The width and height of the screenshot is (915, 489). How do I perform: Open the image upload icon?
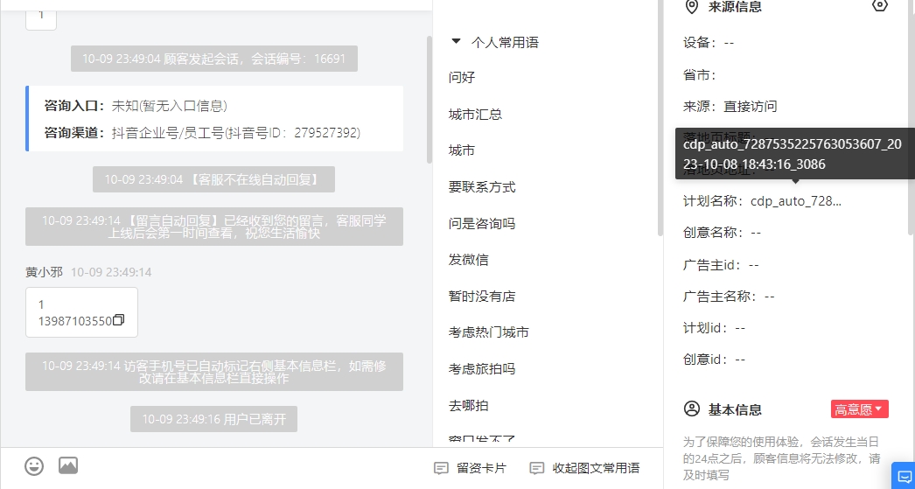(x=68, y=465)
